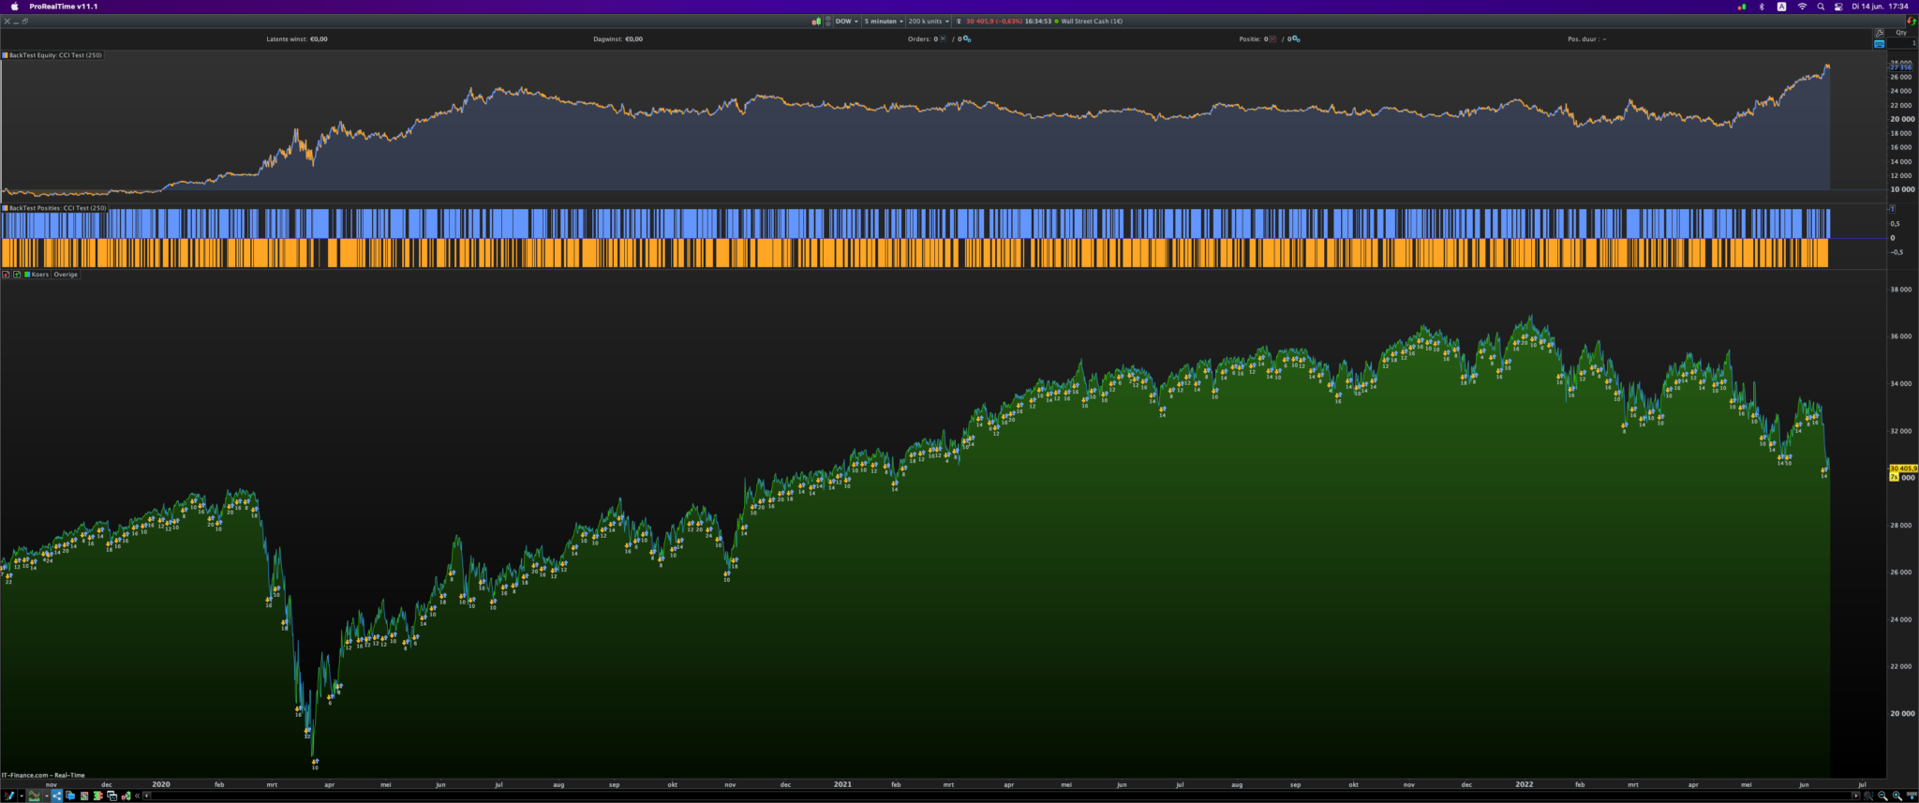Open the ProRealTime v11.1 menu

tap(63, 7)
